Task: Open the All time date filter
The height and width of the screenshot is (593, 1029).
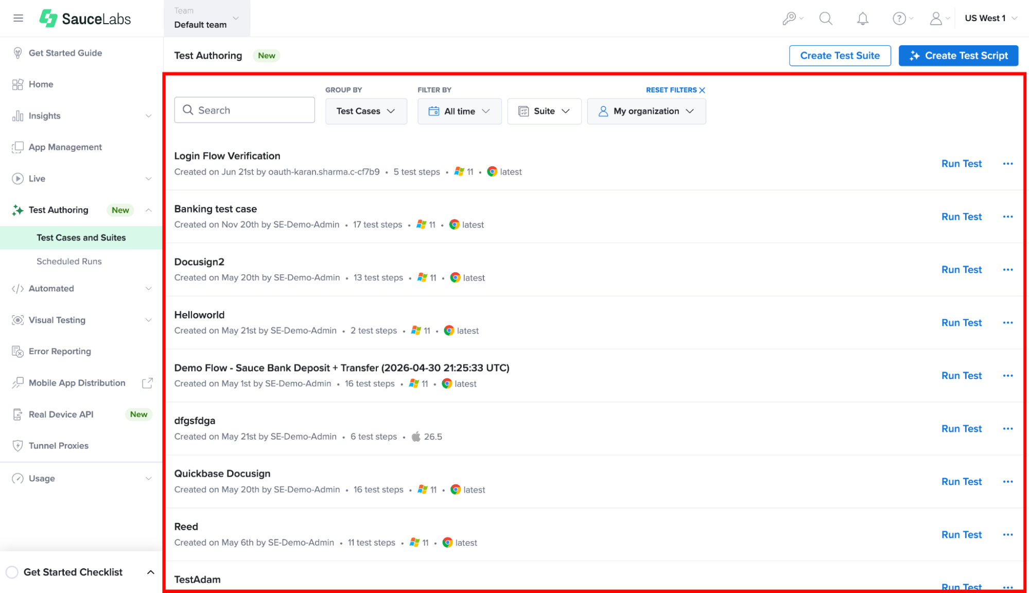Action: 460,111
